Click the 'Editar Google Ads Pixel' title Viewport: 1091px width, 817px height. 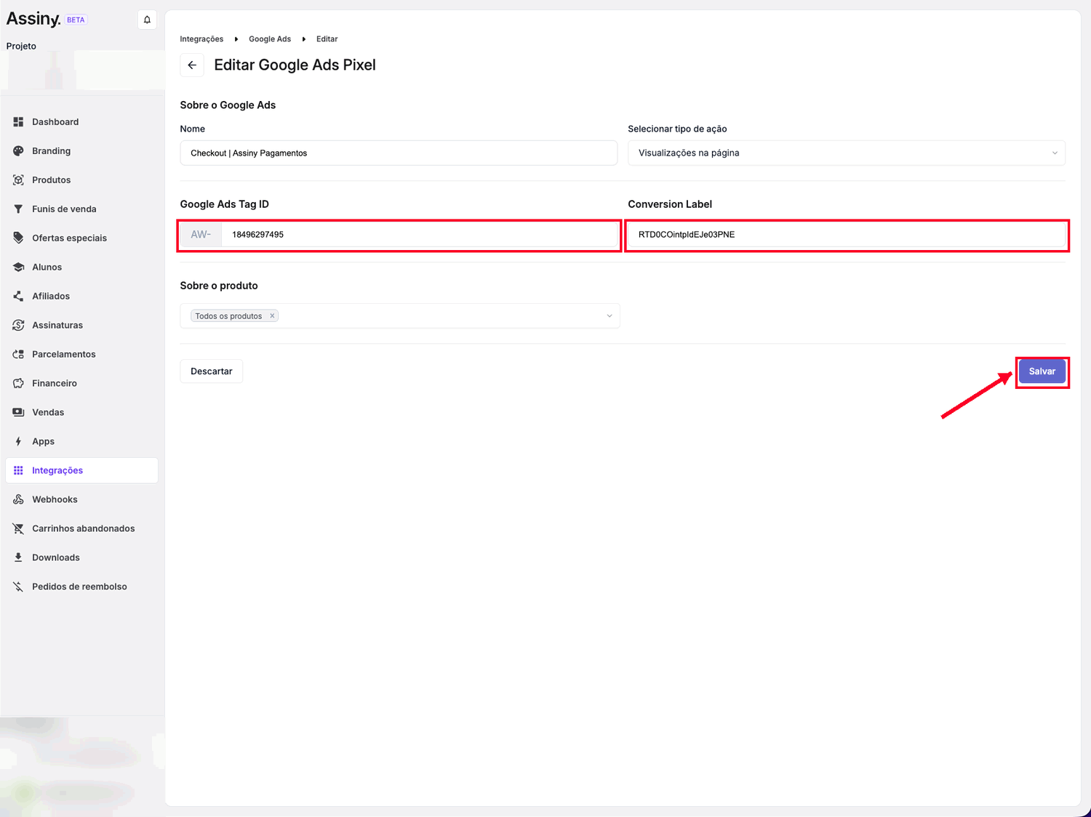point(295,65)
